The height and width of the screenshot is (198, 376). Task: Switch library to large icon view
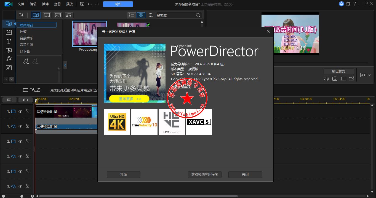[x=141, y=15]
